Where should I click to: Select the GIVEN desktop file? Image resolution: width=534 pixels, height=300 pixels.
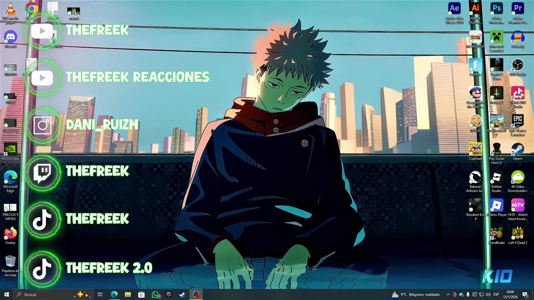[10, 98]
